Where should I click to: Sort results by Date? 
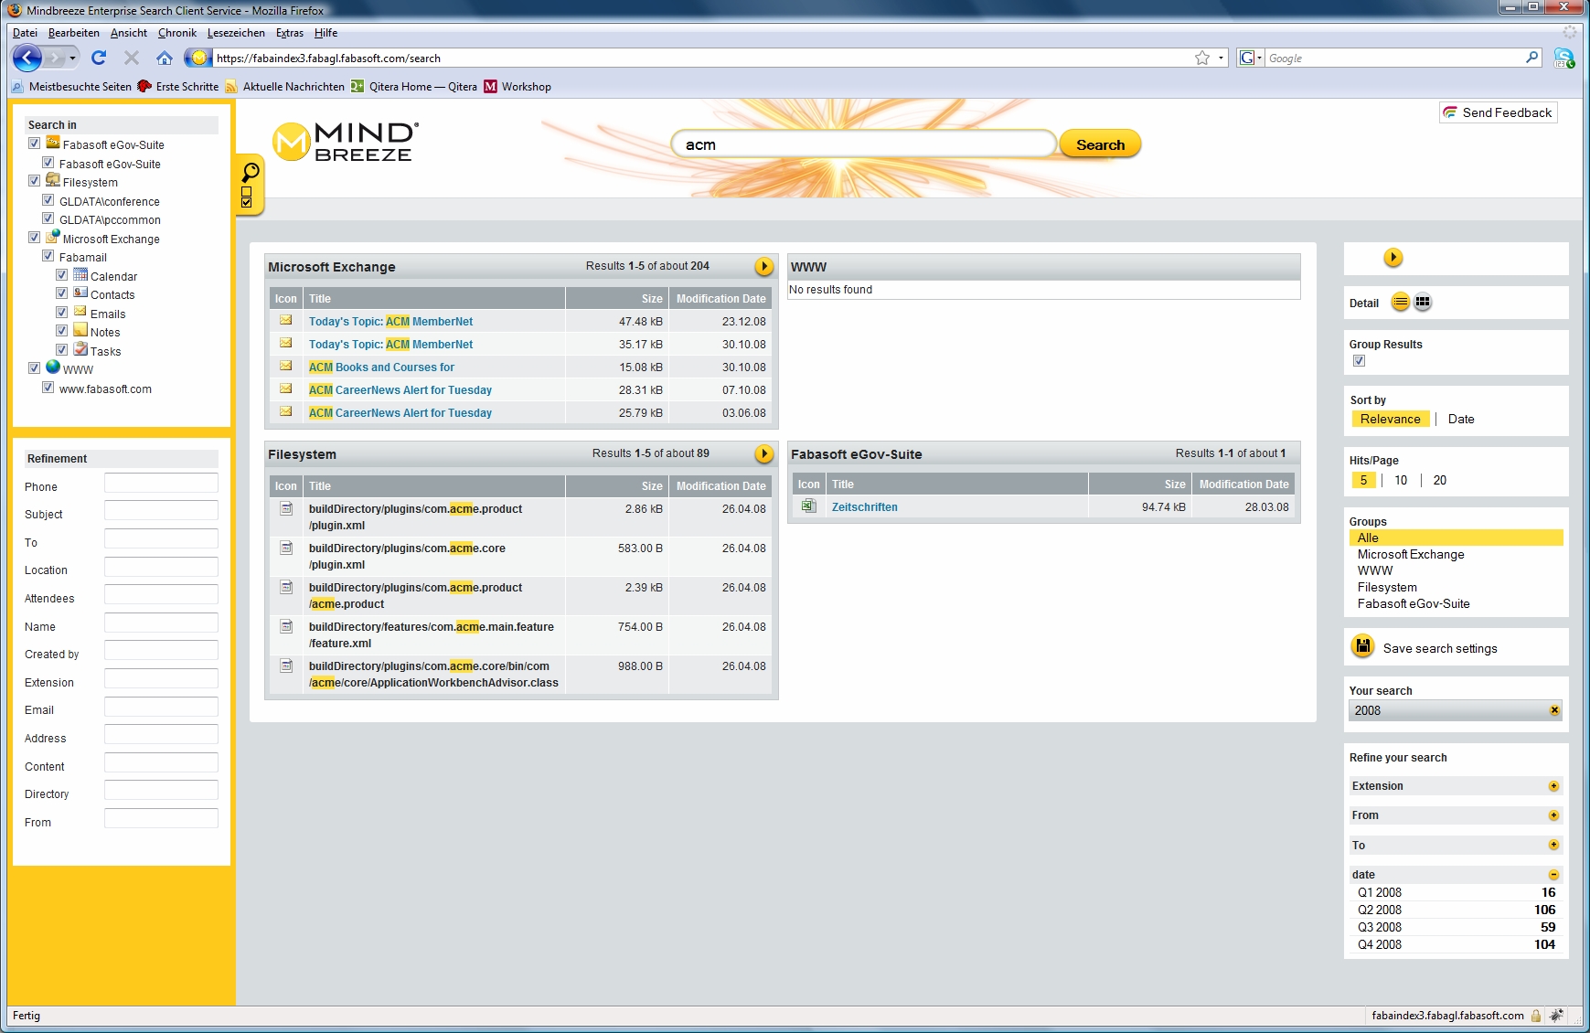pos(1461,419)
